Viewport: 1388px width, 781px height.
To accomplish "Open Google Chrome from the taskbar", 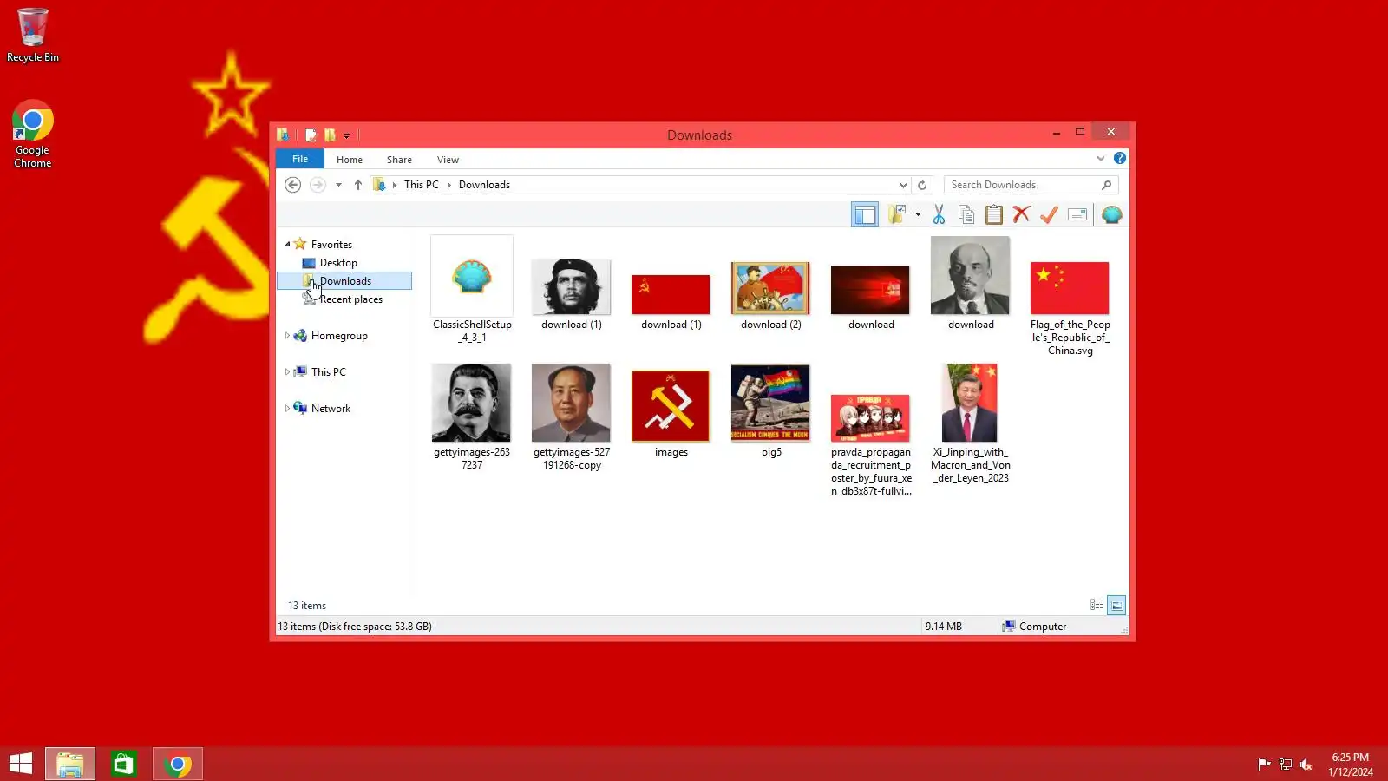I will [178, 764].
